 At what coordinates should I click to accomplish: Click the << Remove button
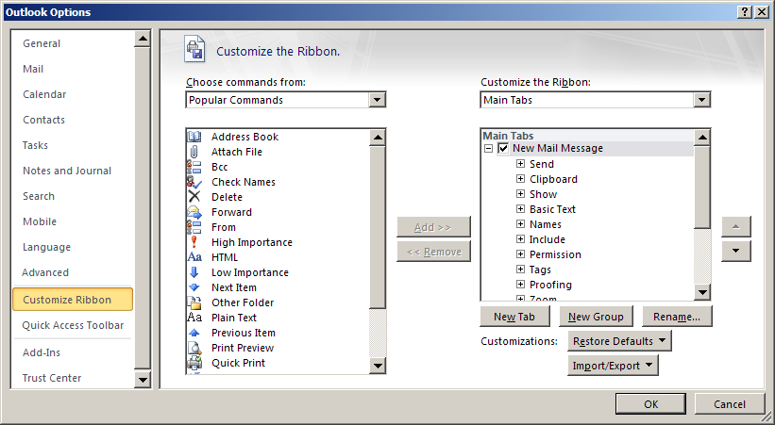(x=433, y=252)
